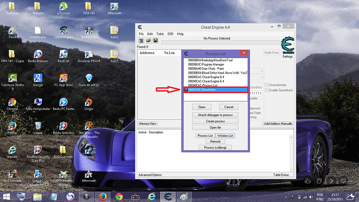Open Advanced Options
Screen dimensions: 359x202
click(x=150, y=175)
